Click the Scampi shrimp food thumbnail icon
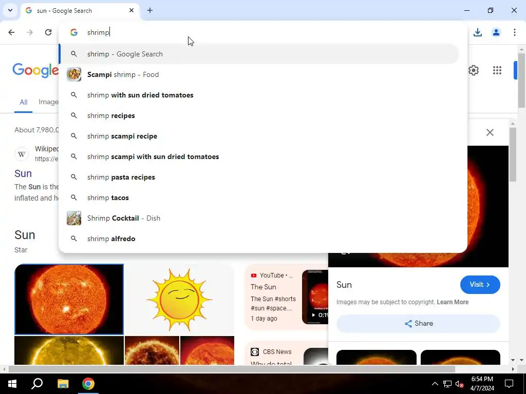The image size is (526, 394). tap(74, 74)
